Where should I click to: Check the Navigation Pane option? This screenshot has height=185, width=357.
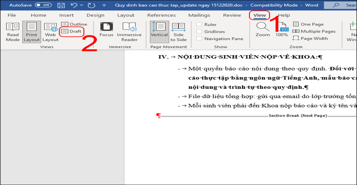coord(199,39)
